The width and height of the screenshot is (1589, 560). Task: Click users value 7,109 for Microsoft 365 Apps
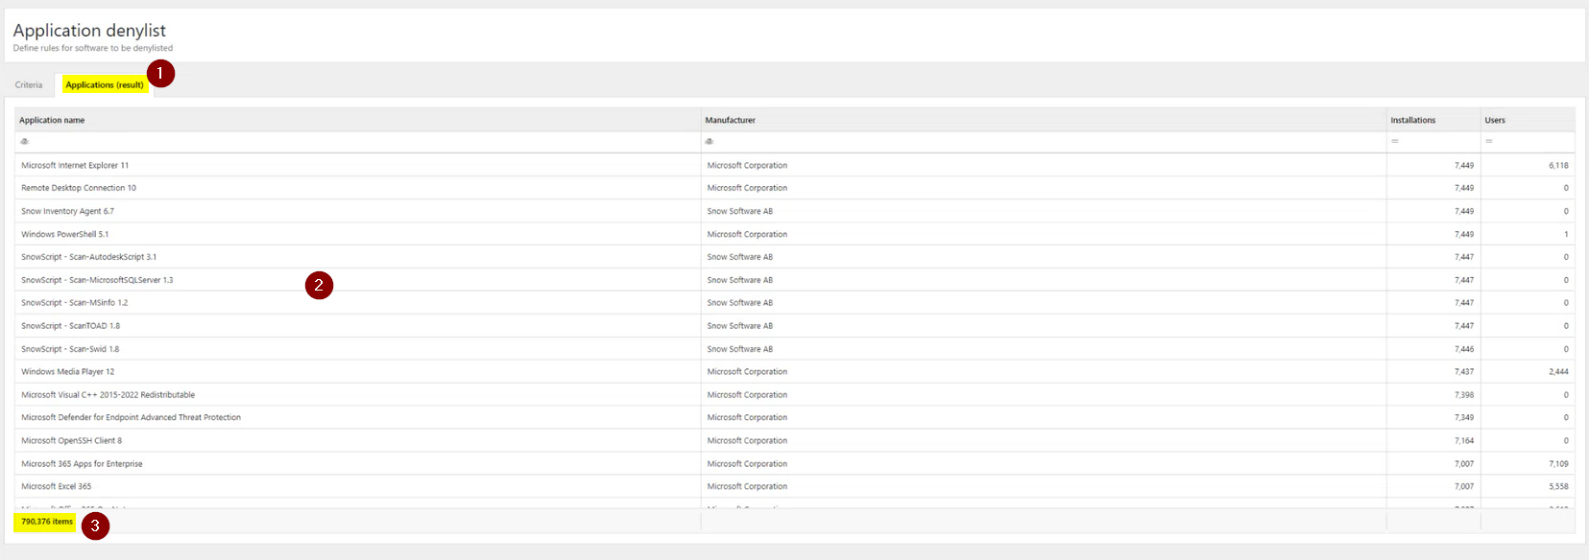click(1558, 464)
